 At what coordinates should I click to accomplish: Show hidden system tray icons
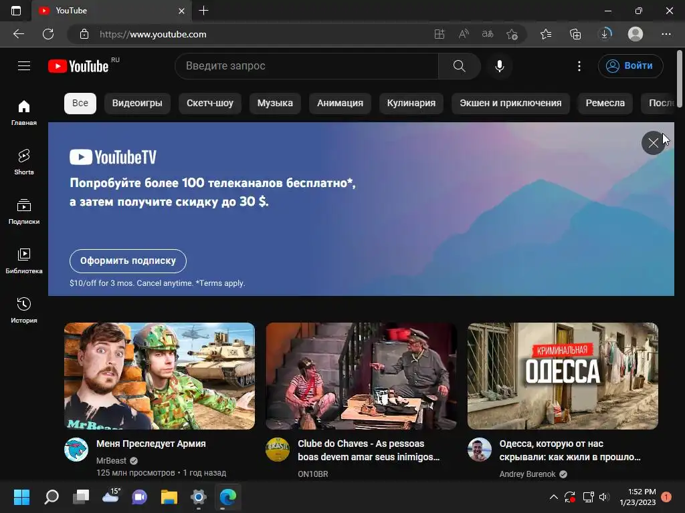[x=553, y=497]
